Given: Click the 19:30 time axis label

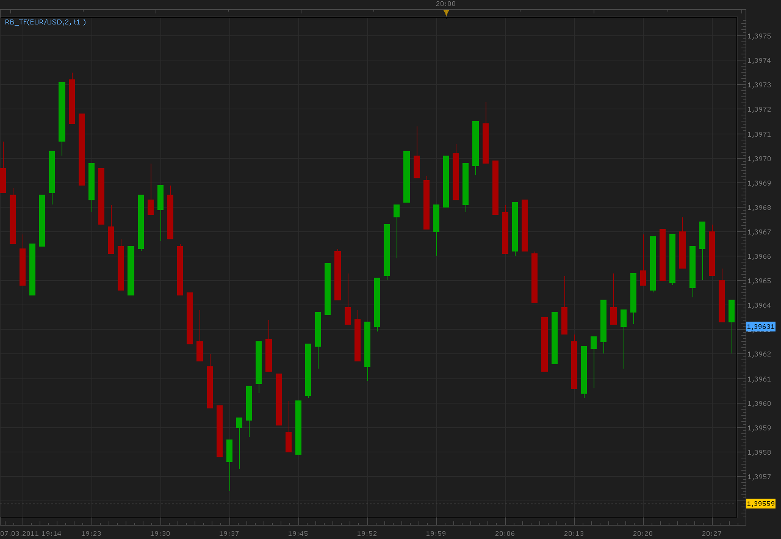Looking at the screenshot, I should click(160, 534).
